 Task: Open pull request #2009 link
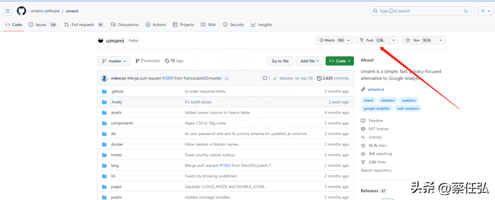click(x=167, y=78)
